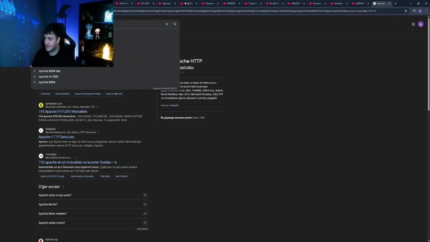Open the three-dot menu beside Diğer sorular
The width and height of the screenshot is (430, 242).
tap(63, 187)
